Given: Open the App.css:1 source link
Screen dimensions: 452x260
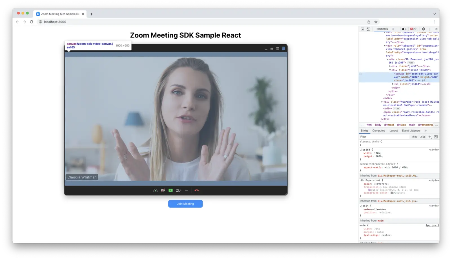Looking at the screenshot, I should coord(432,225).
